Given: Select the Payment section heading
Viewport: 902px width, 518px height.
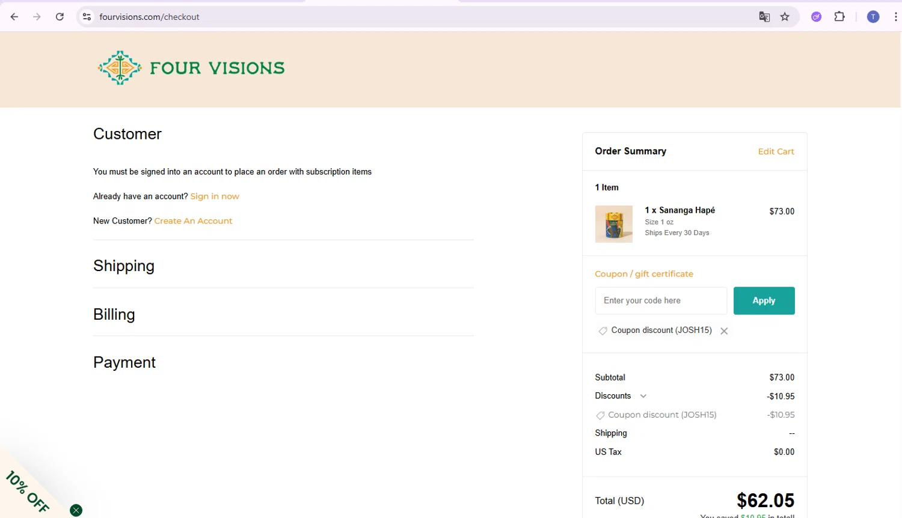Looking at the screenshot, I should point(124,362).
